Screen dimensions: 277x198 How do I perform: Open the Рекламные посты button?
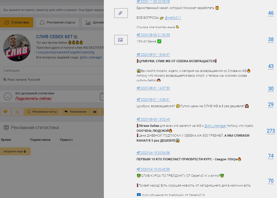[x=42, y=112]
